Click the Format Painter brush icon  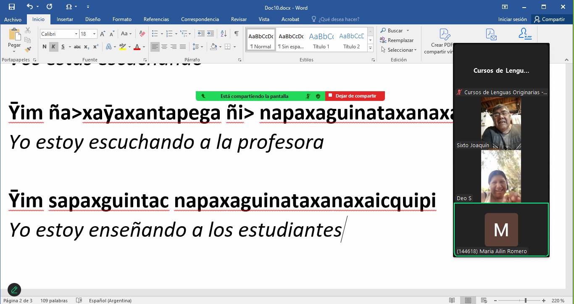pos(28,50)
